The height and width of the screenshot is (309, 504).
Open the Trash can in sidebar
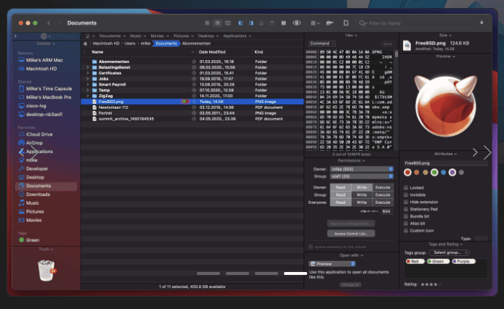point(46,271)
